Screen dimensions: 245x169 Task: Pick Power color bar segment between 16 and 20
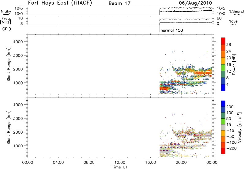coord(223,61)
